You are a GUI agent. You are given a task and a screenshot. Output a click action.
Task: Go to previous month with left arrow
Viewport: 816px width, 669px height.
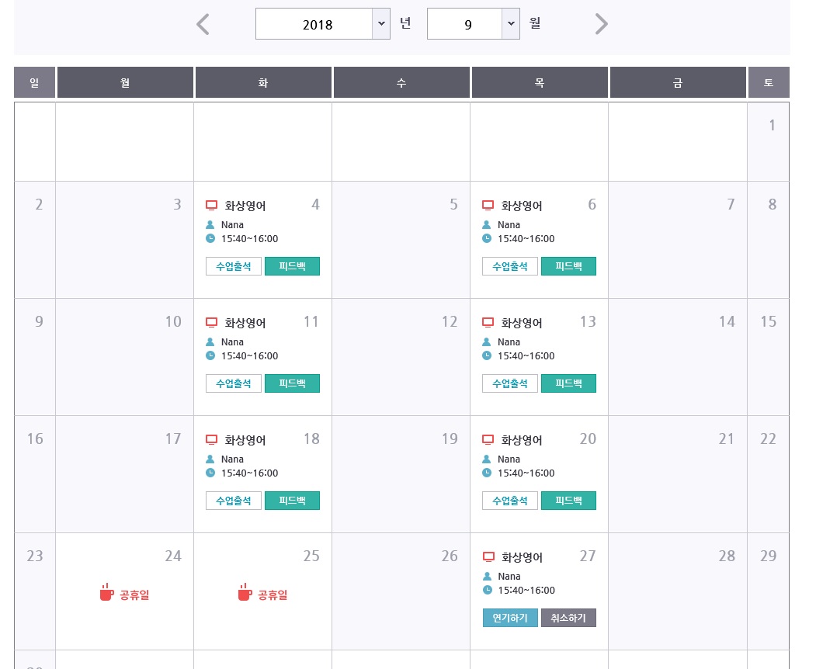coord(203,24)
